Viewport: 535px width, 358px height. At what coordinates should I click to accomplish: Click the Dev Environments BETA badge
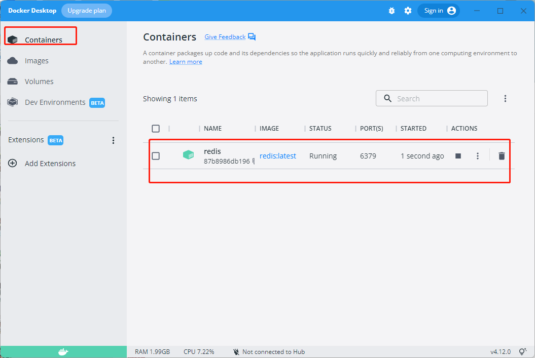(x=97, y=103)
